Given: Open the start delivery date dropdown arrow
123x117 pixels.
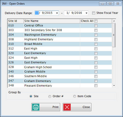Looking at the screenshot, I should pyautogui.click(x=57, y=13).
